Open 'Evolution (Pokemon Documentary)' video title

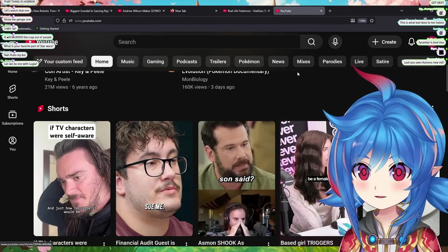(x=225, y=71)
